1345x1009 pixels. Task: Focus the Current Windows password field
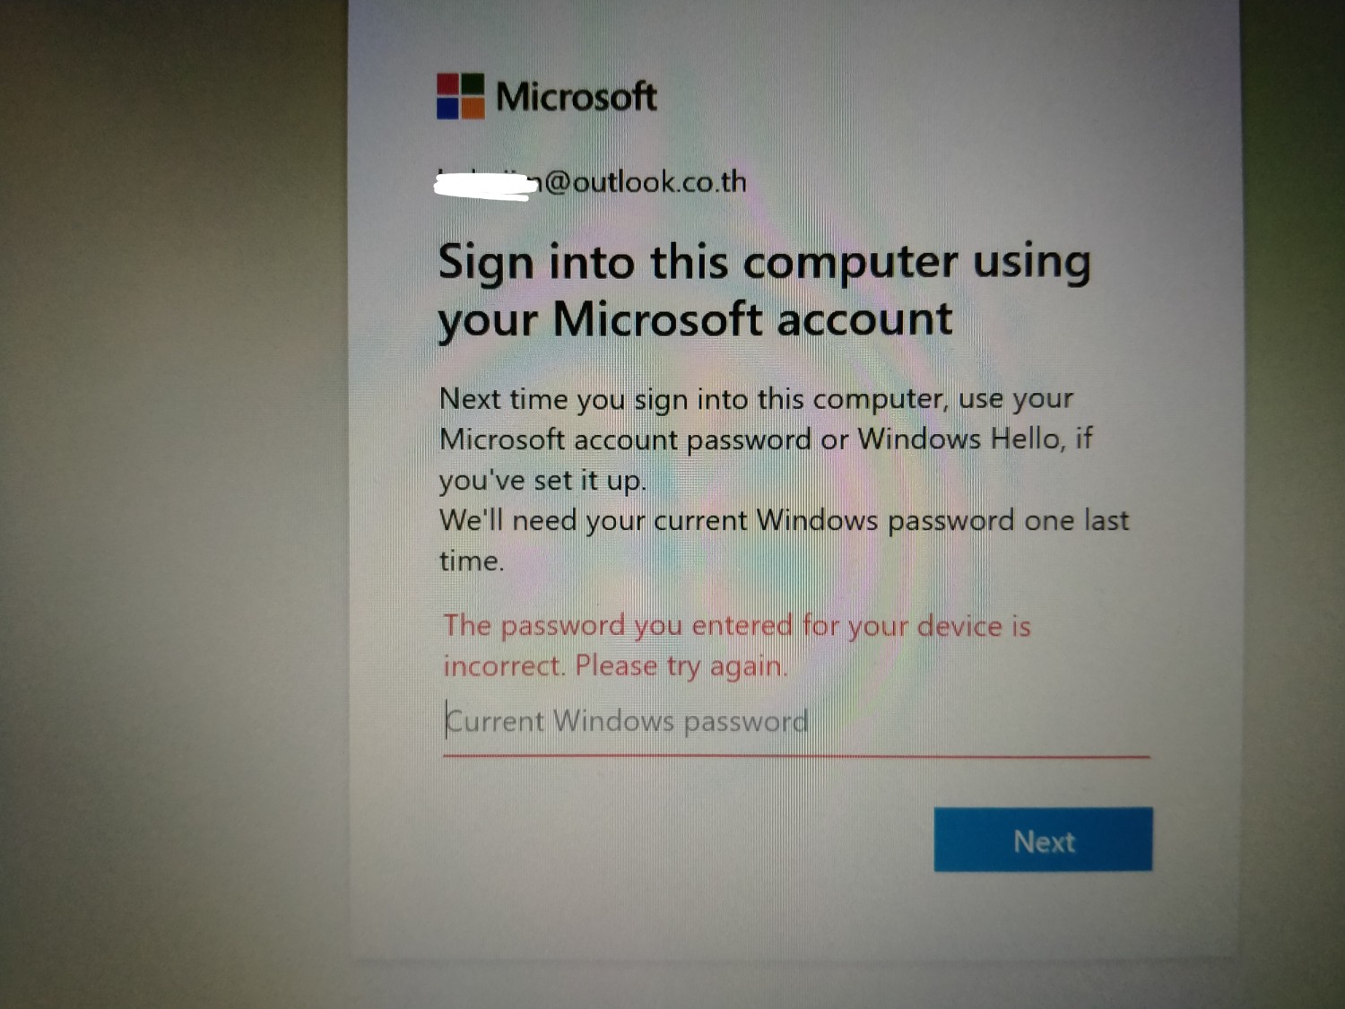click(796, 722)
